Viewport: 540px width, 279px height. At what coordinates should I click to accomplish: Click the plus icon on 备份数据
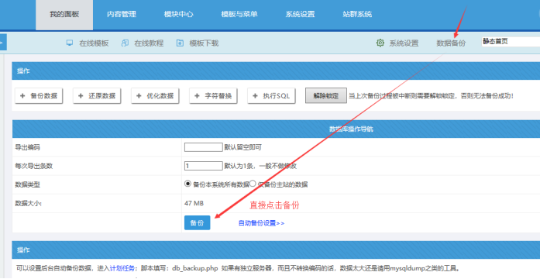tap(22, 96)
